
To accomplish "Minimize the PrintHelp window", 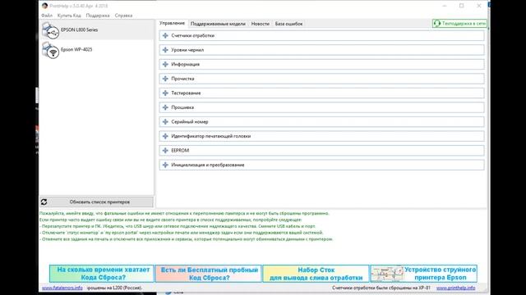I will tap(445, 6).
